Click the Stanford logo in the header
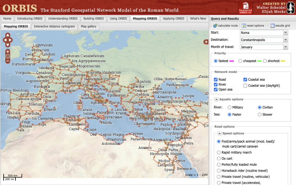 [290, 7]
